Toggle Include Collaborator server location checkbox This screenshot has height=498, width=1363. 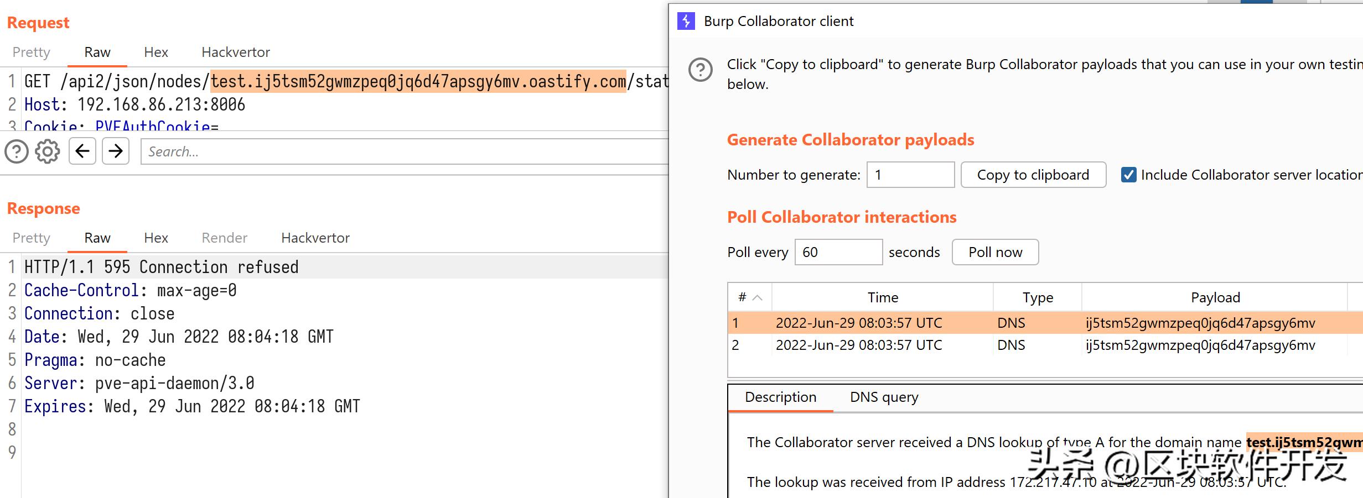[1128, 175]
